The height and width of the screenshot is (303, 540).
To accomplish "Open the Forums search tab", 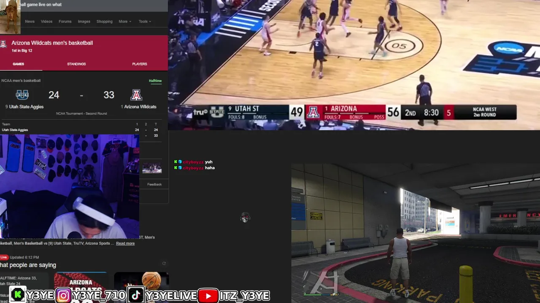I will point(65,21).
